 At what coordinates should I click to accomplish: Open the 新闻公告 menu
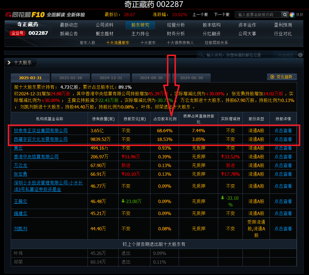69,34
